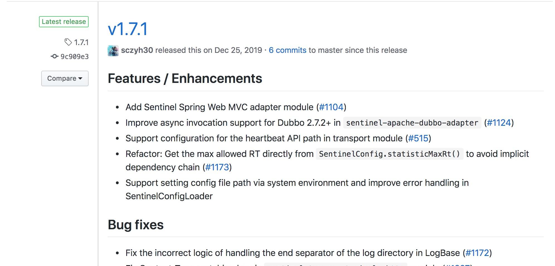Viewport: 555px width, 266px height.
Task: Open bug fix link #1172
Action: tap(477, 253)
